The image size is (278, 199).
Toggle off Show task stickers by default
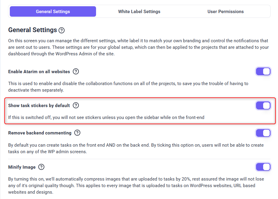tap(263, 105)
